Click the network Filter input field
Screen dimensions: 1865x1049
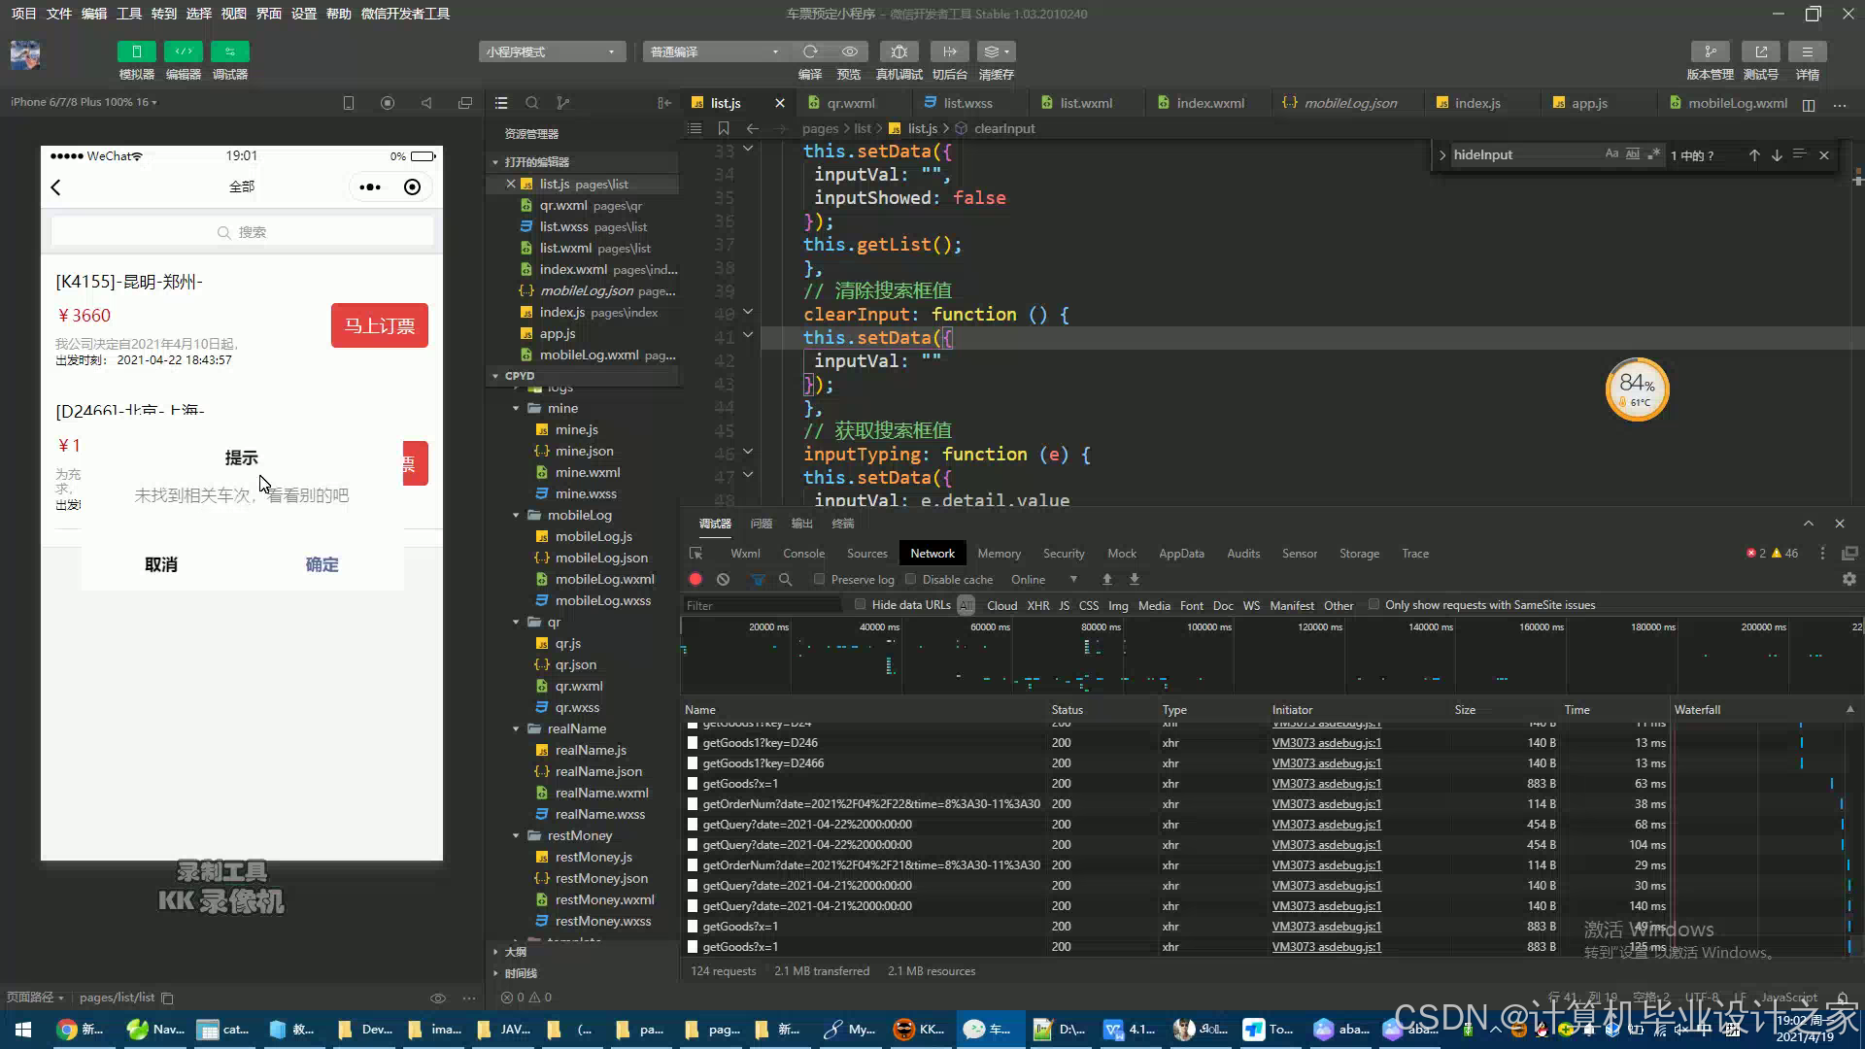tap(763, 605)
